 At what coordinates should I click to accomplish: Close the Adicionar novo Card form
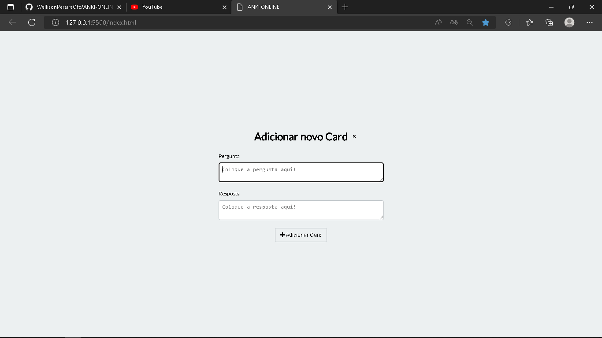tap(354, 137)
